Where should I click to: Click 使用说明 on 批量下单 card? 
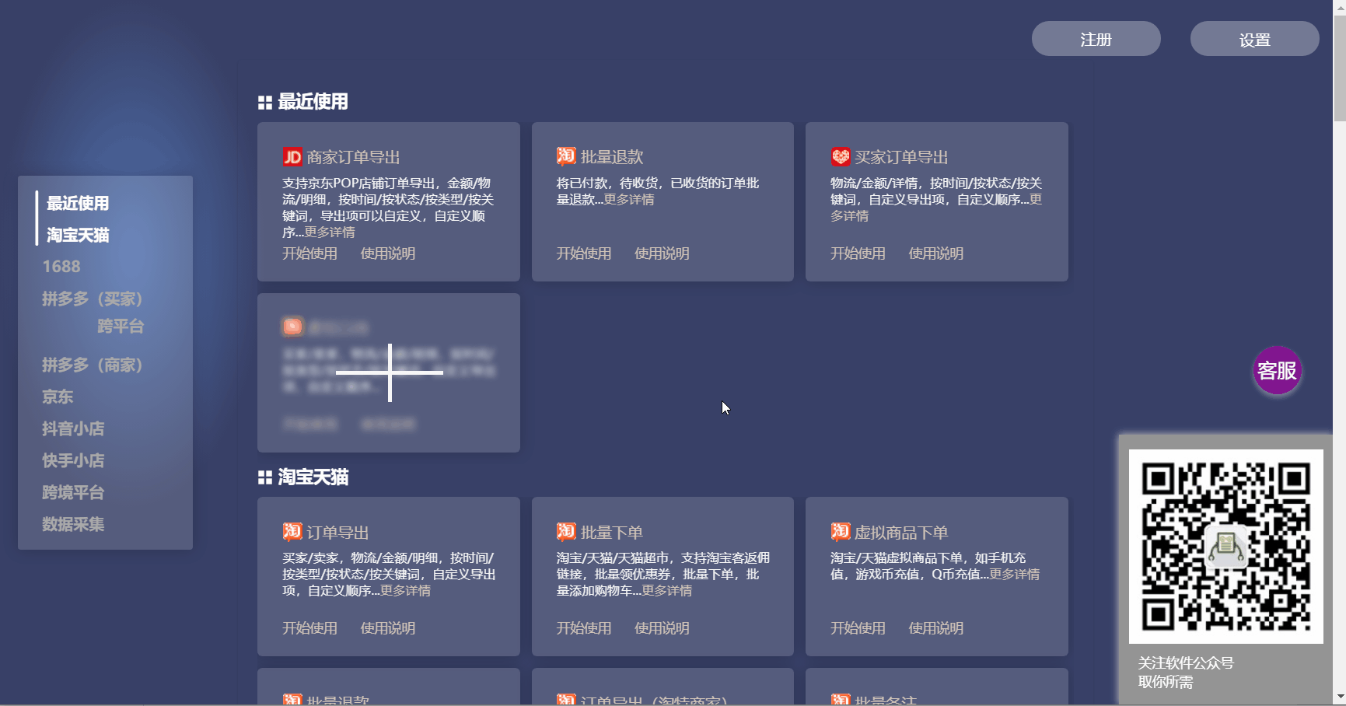pyautogui.click(x=662, y=628)
